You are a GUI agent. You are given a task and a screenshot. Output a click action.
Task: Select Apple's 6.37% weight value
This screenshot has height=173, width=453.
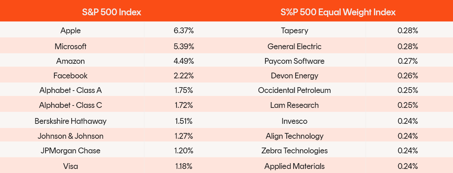point(184,31)
